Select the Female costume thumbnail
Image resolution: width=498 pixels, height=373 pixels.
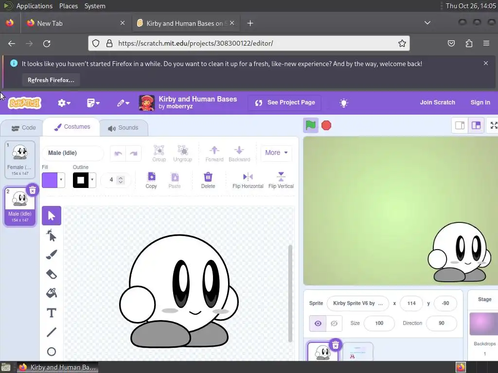[x=20, y=159]
